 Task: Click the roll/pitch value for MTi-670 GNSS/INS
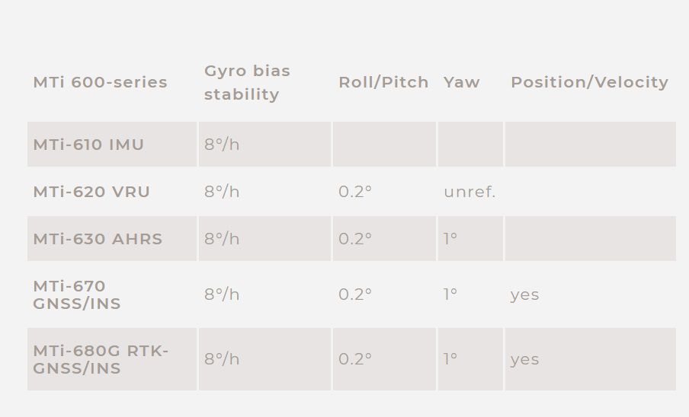coord(355,294)
